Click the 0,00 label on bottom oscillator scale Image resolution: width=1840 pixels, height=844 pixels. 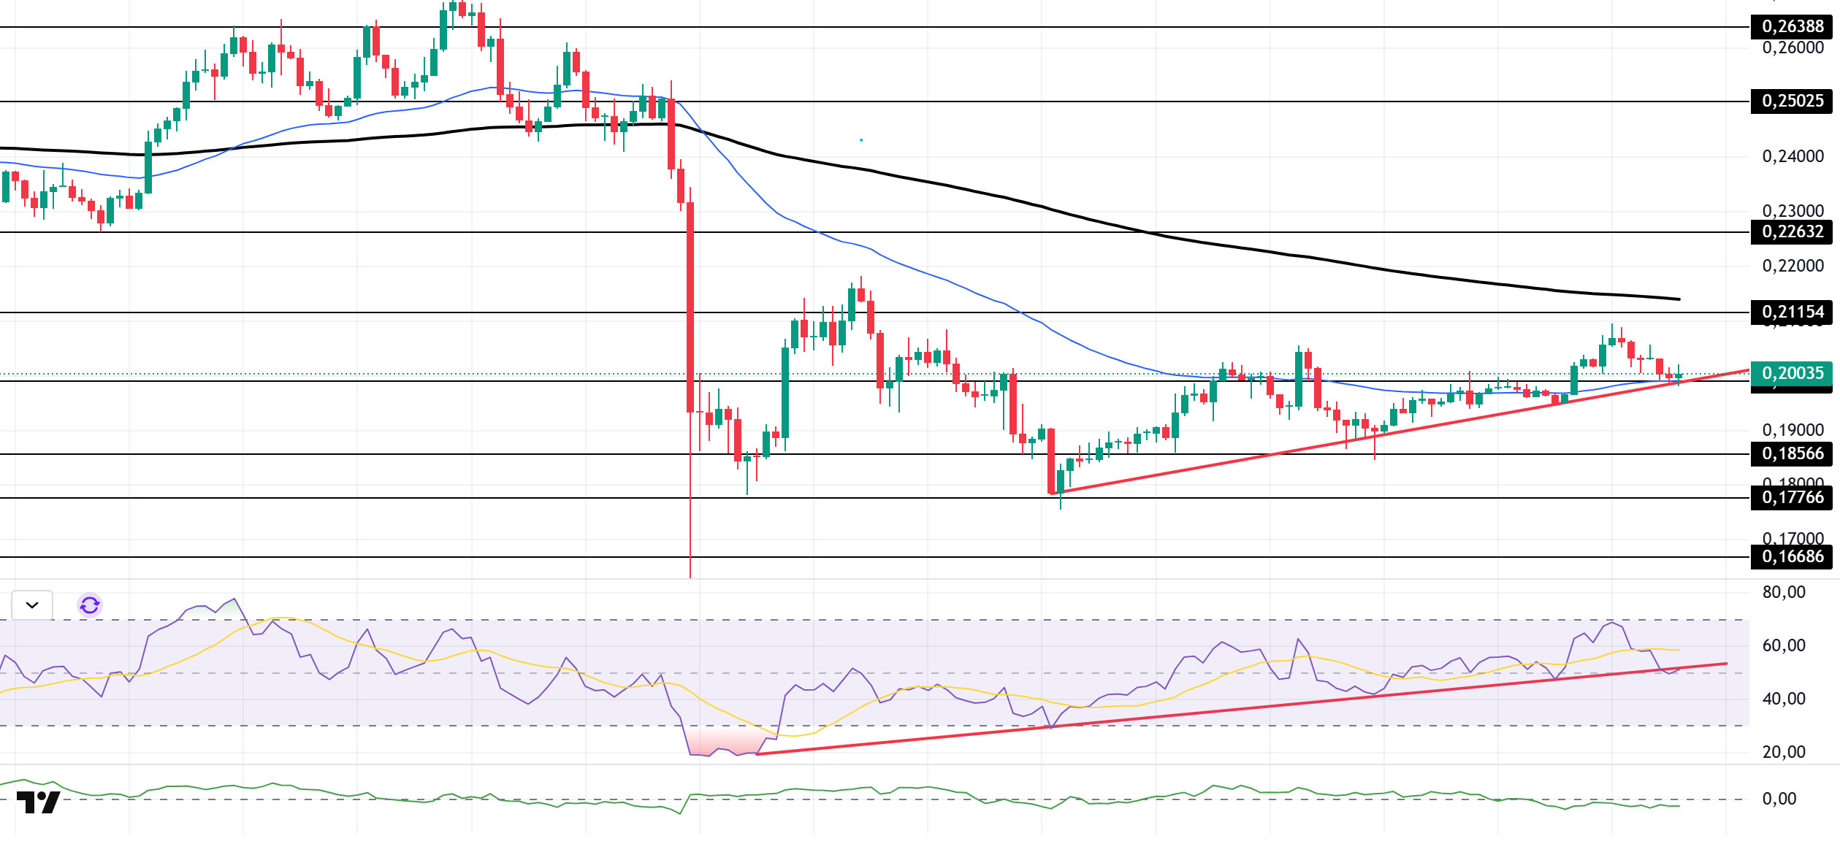click(1779, 799)
